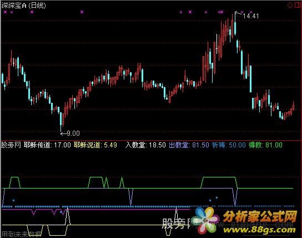This screenshot has height=238, width=302.
Task: Select the 入教堂: 18.50 indicator value
Action: [145, 145]
